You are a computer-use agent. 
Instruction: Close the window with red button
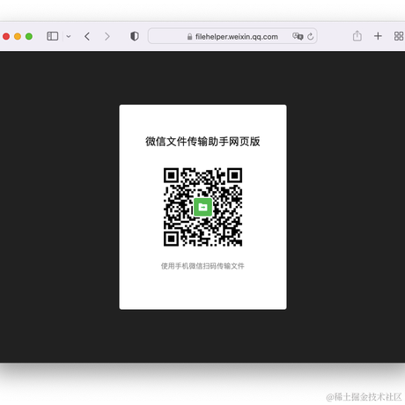(x=6, y=36)
